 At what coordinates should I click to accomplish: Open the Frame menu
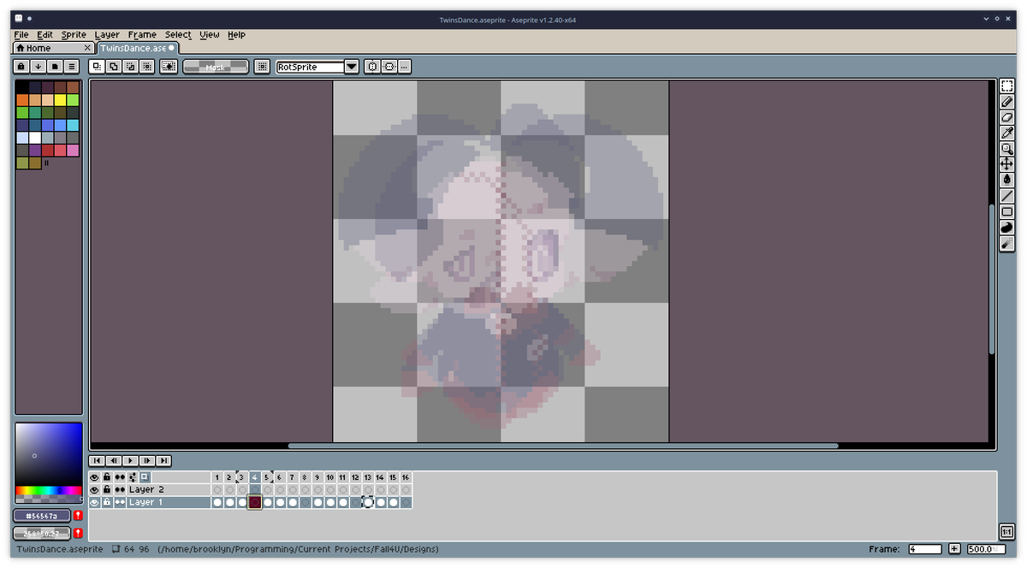[x=142, y=35]
